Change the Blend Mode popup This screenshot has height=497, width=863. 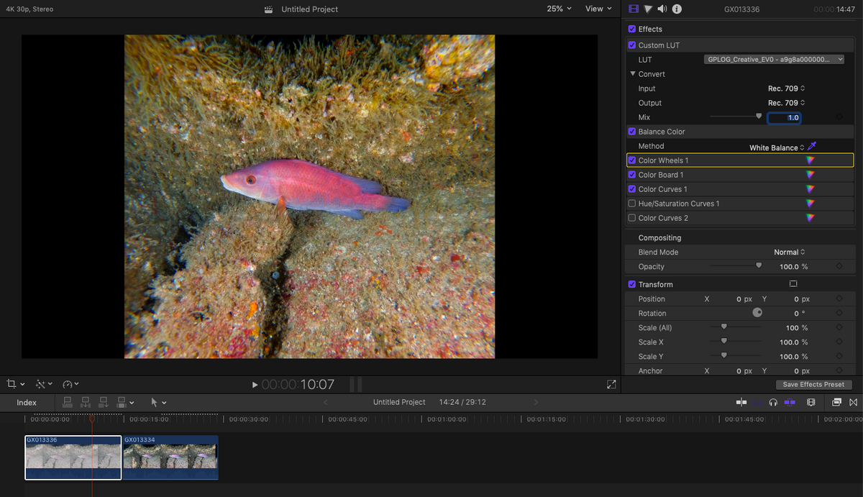(789, 252)
